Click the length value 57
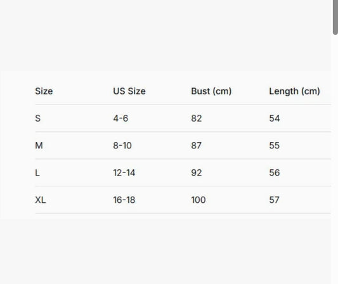 (x=274, y=200)
